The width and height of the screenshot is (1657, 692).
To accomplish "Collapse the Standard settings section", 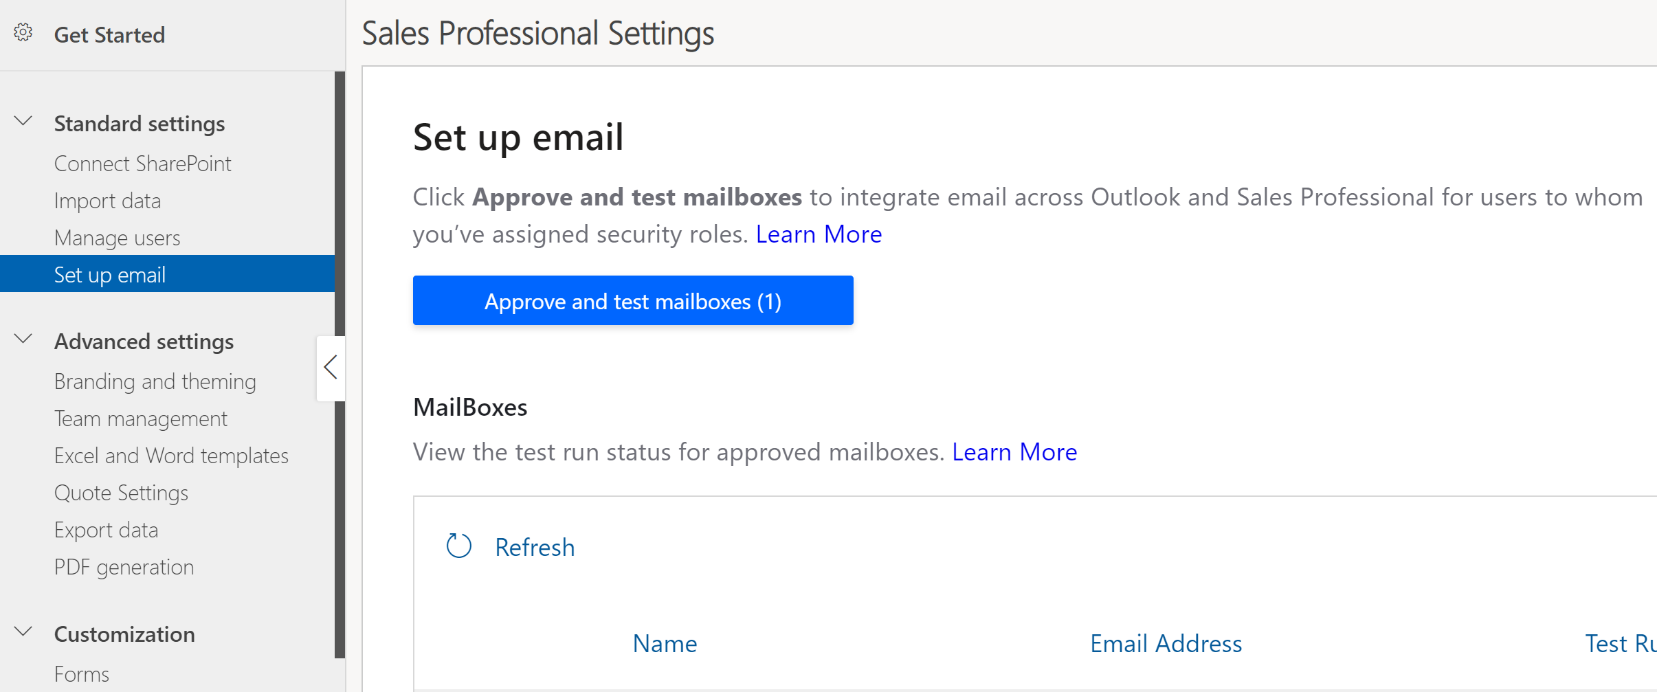I will [22, 121].
